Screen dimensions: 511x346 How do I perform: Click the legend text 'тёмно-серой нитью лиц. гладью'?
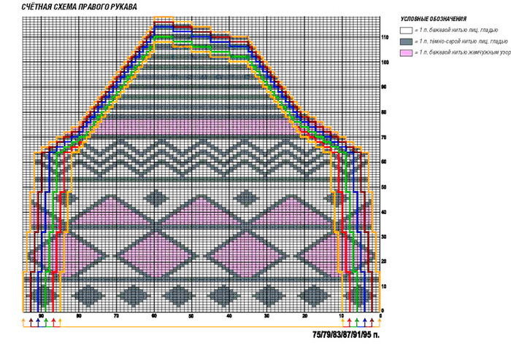click(x=469, y=42)
